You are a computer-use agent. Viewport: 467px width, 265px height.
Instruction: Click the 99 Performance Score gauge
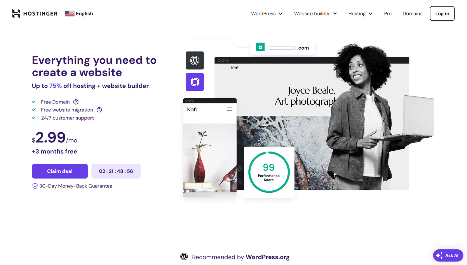[x=269, y=172]
